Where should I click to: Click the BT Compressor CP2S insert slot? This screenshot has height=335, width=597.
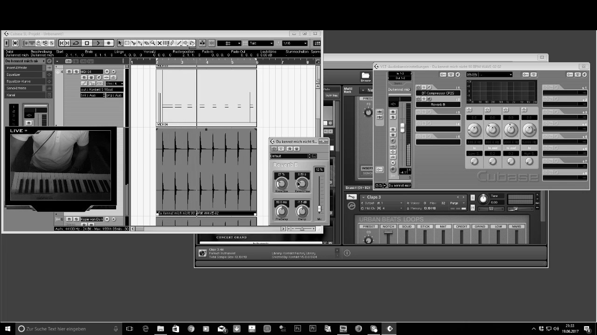point(438,93)
